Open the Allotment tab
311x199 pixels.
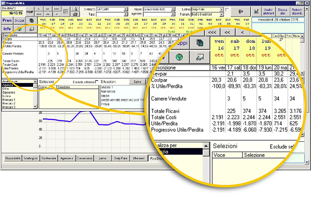click(x=139, y=159)
